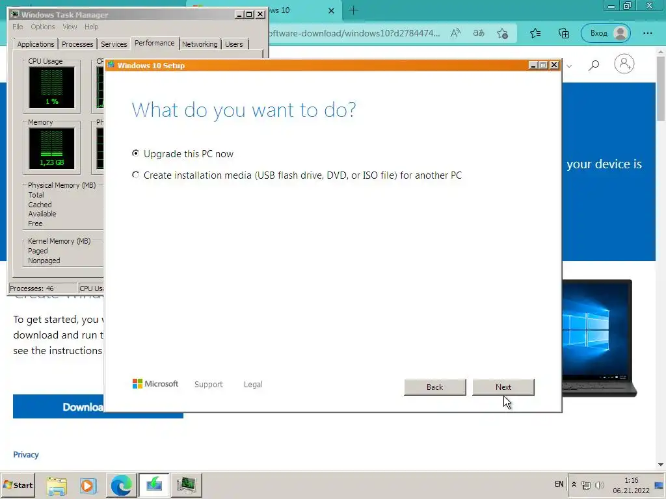Switch to Applications tab in Task Manager

36,44
